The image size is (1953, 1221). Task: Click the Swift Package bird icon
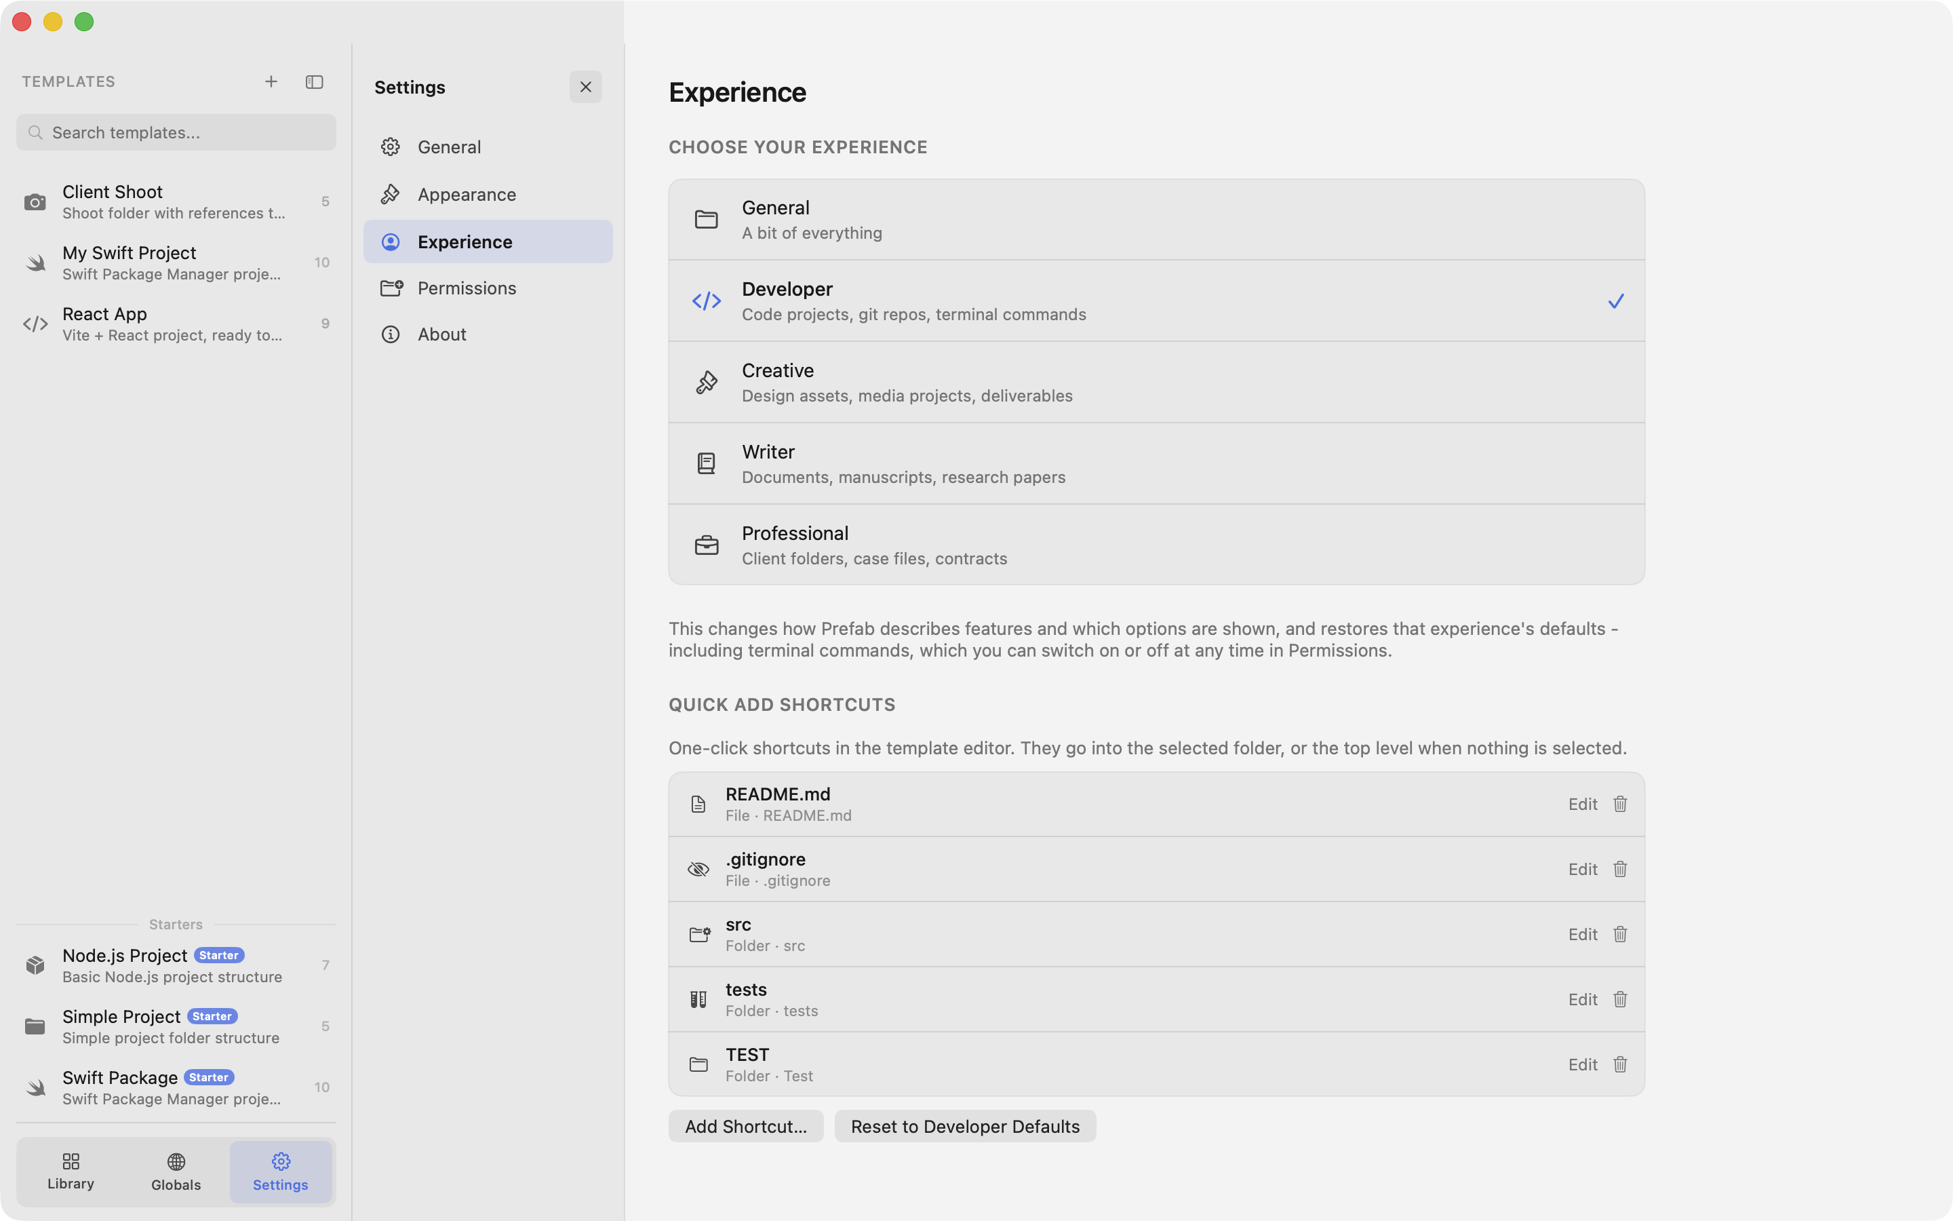(35, 1088)
